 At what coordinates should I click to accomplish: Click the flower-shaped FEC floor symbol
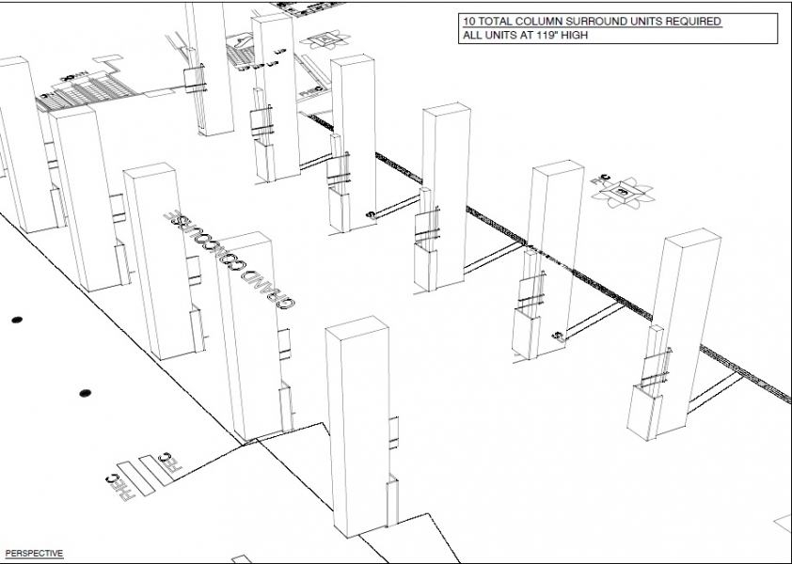(622, 193)
